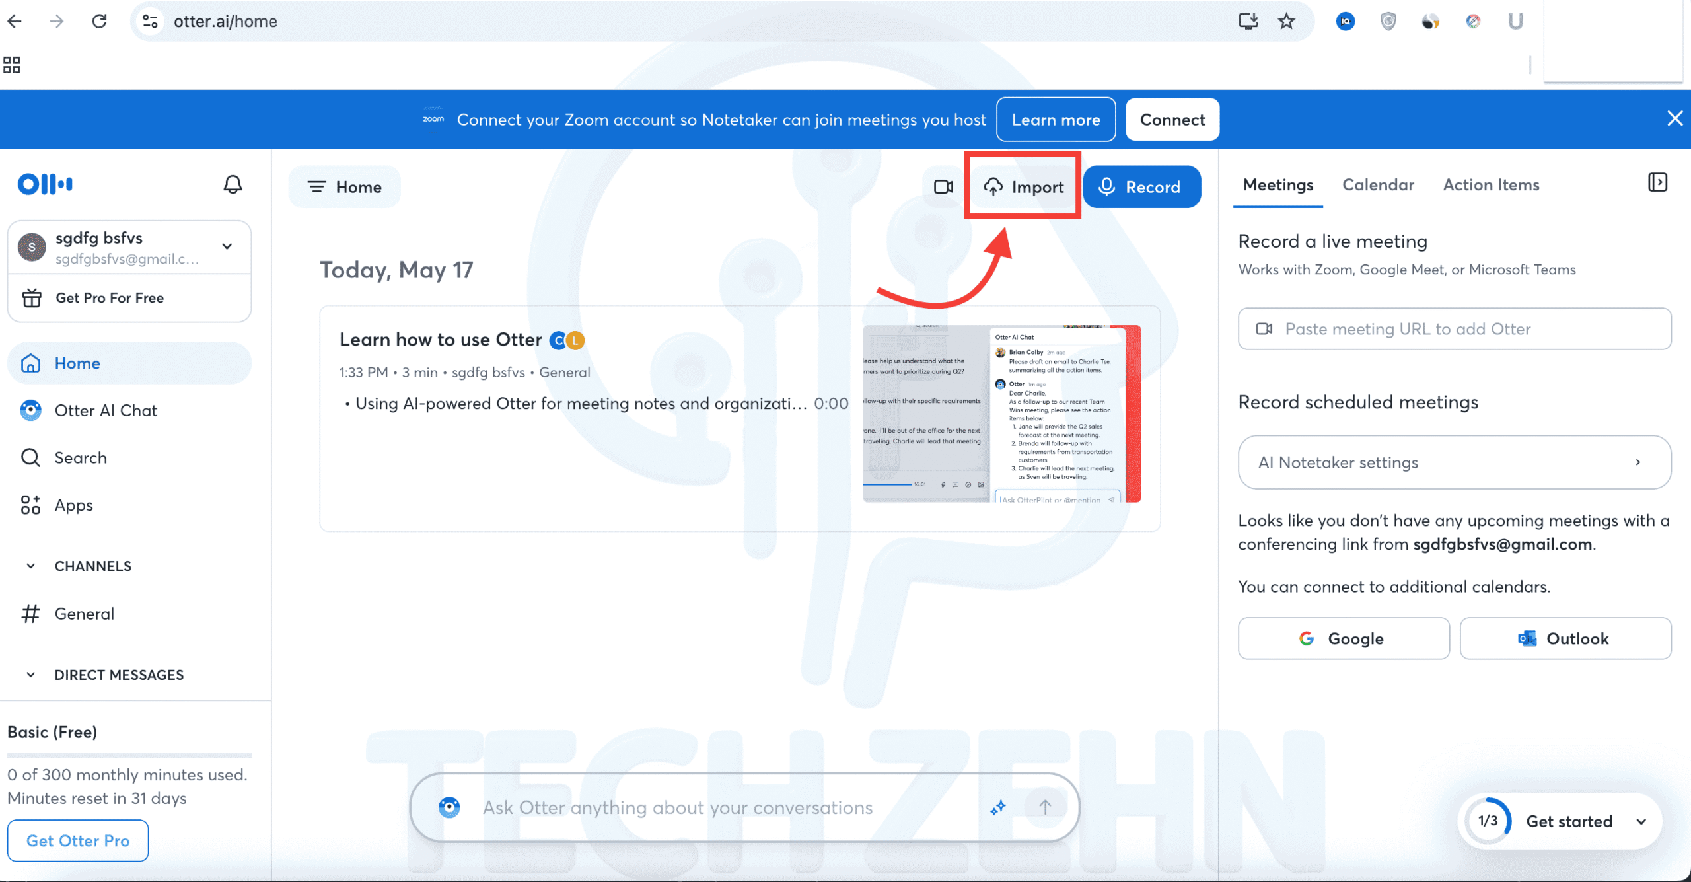Click the General label in conversation metadata

pos(564,372)
